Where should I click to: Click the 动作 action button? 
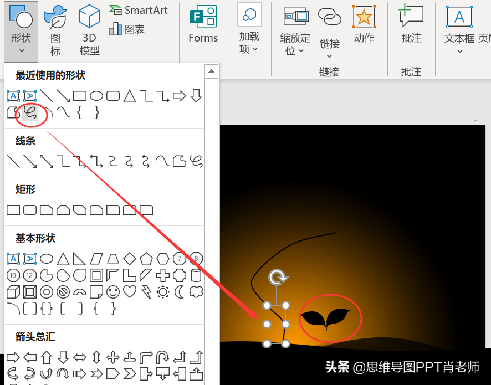coord(364,25)
